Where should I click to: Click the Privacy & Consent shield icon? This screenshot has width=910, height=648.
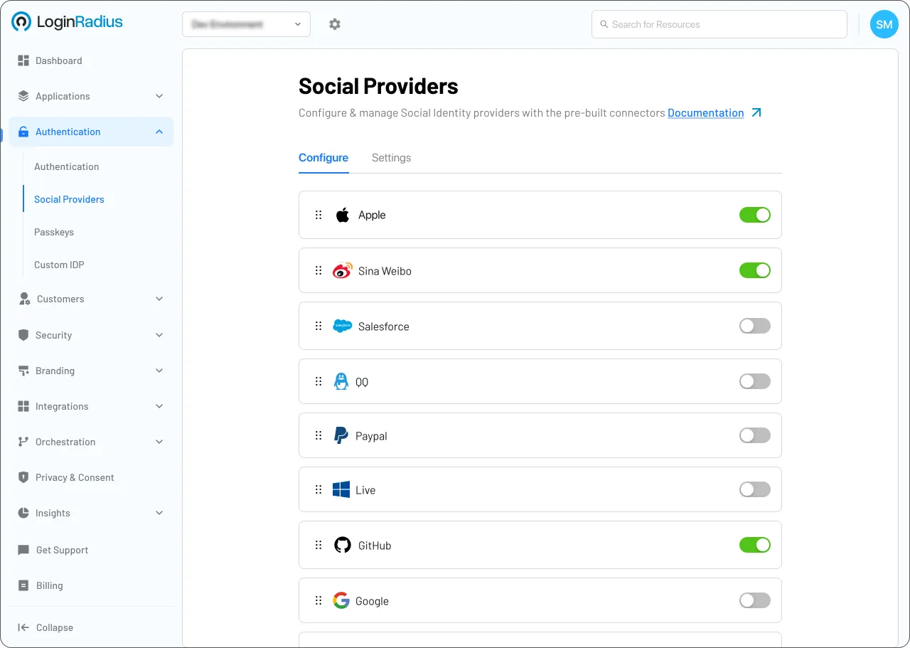point(23,477)
